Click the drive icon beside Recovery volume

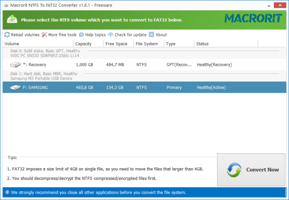[15, 65]
